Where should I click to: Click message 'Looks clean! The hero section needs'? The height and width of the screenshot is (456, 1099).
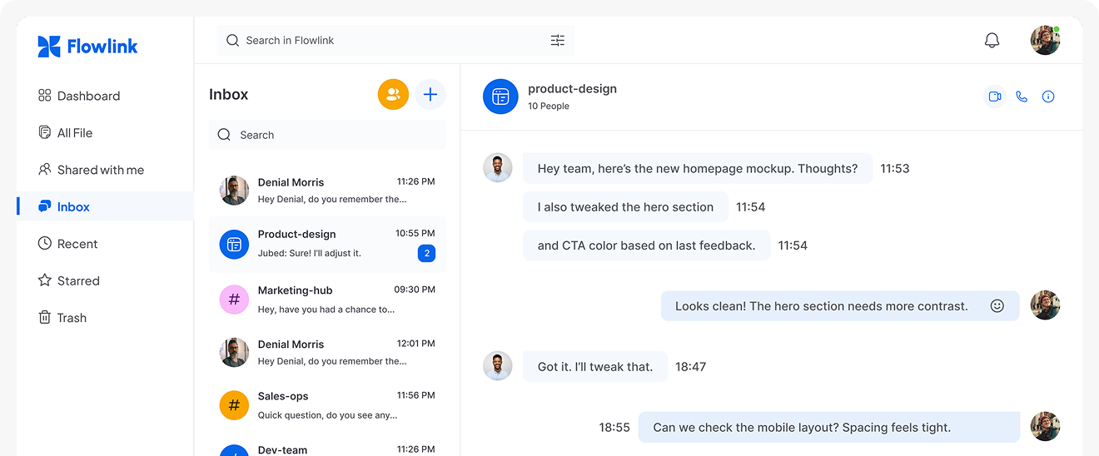[x=840, y=306]
